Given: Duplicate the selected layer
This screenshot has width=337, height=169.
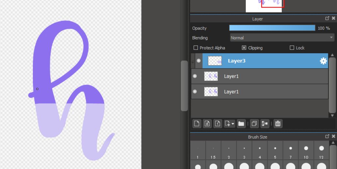Looking at the screenshot, I should pos(254,124).
